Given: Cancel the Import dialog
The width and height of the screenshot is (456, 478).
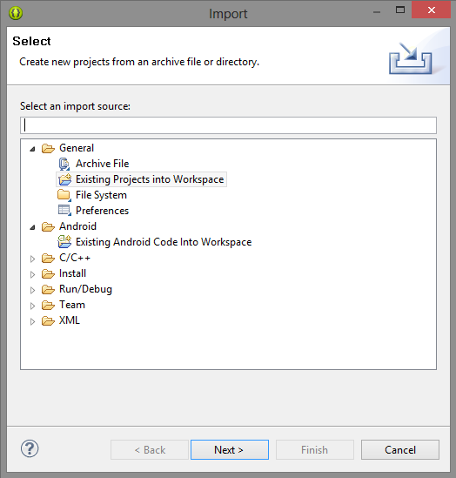Looking at the screenshot, I should point(400,449).
